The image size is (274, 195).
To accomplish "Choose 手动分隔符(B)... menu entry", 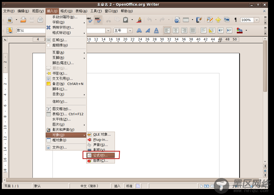I will 66,17.
